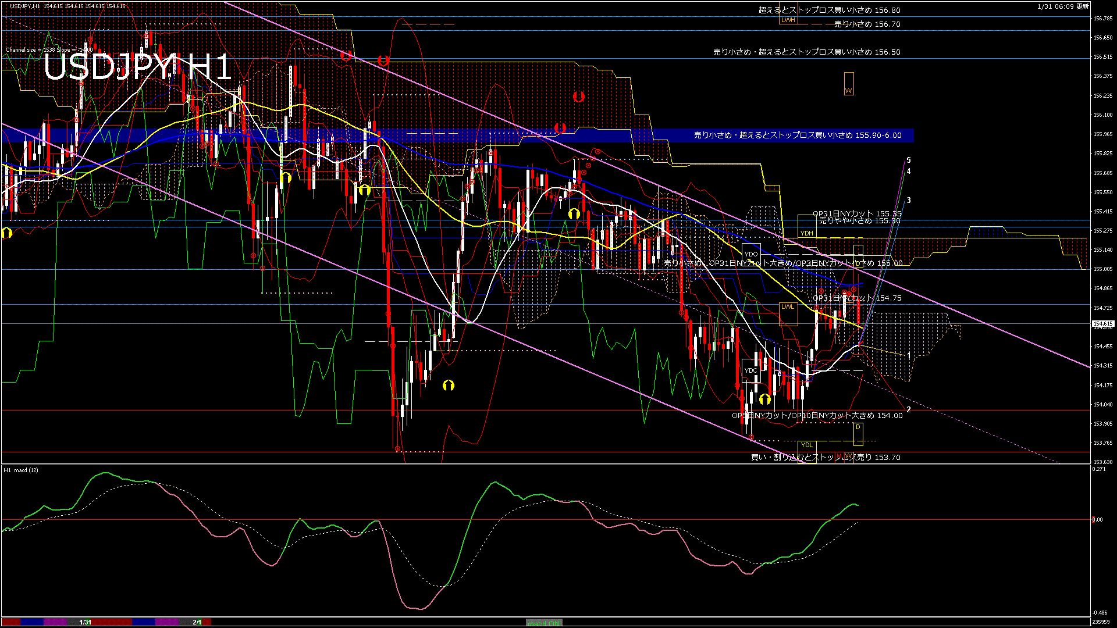
Task: Click the Channel size Slope label
Action: coord(49,49)
